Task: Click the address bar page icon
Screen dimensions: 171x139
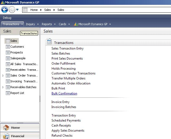Action: 25,10
